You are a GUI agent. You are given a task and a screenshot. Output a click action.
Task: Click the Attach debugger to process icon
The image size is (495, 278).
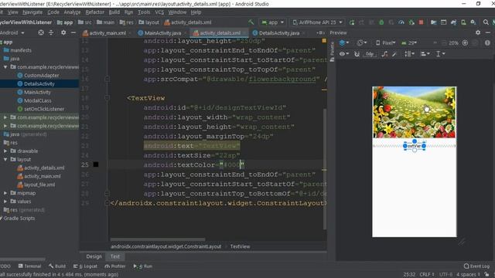(411, 22)
